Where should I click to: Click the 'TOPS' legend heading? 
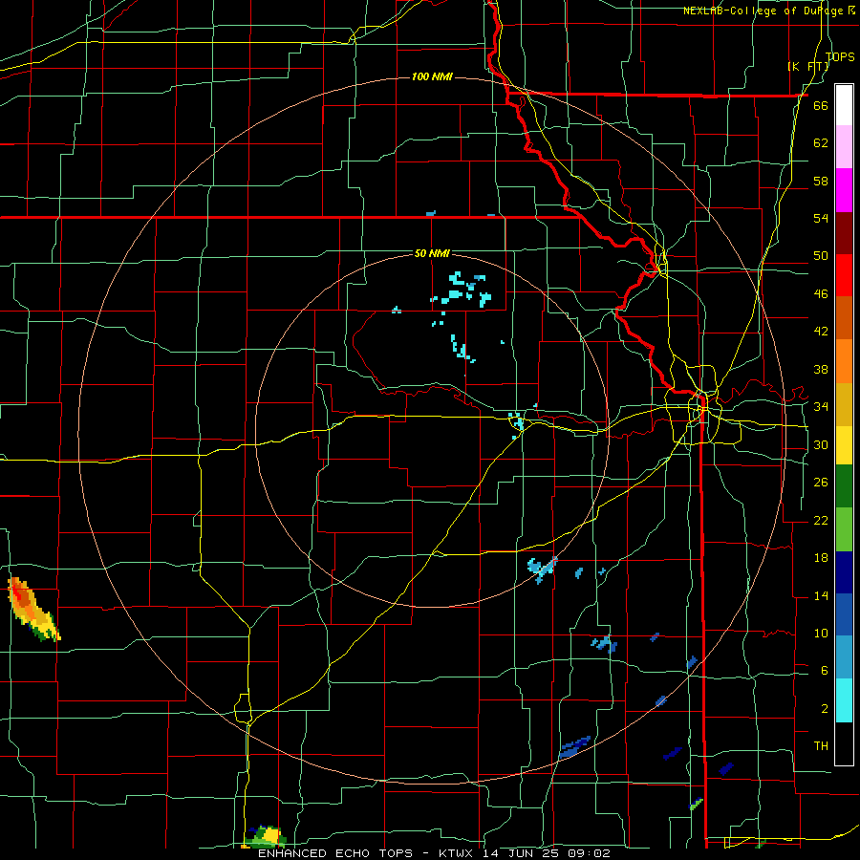tap(840, 56)
